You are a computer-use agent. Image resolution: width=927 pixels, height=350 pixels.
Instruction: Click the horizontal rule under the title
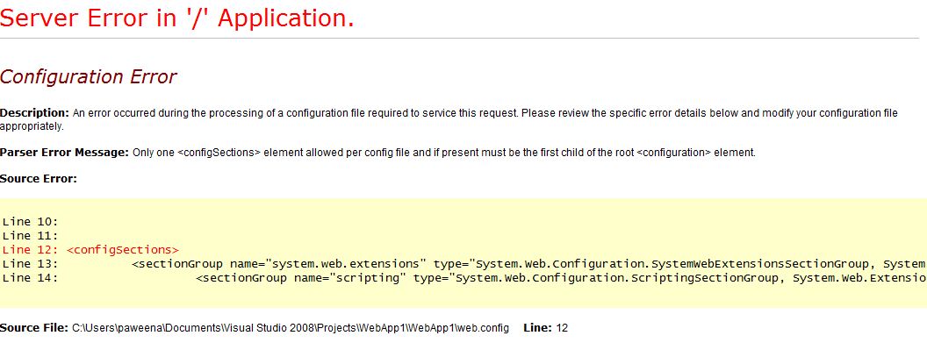coord(460,39)
